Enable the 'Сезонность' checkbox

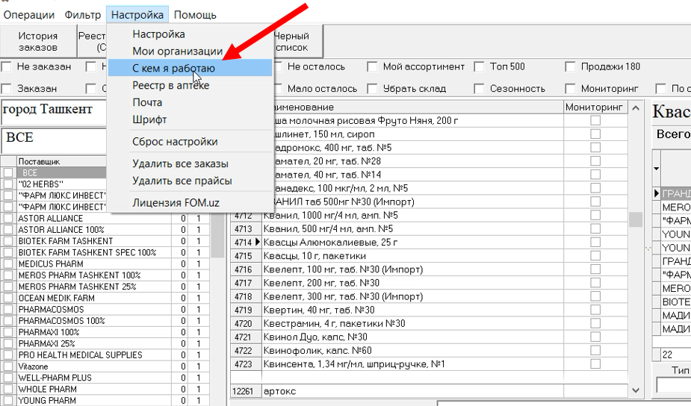480,89
